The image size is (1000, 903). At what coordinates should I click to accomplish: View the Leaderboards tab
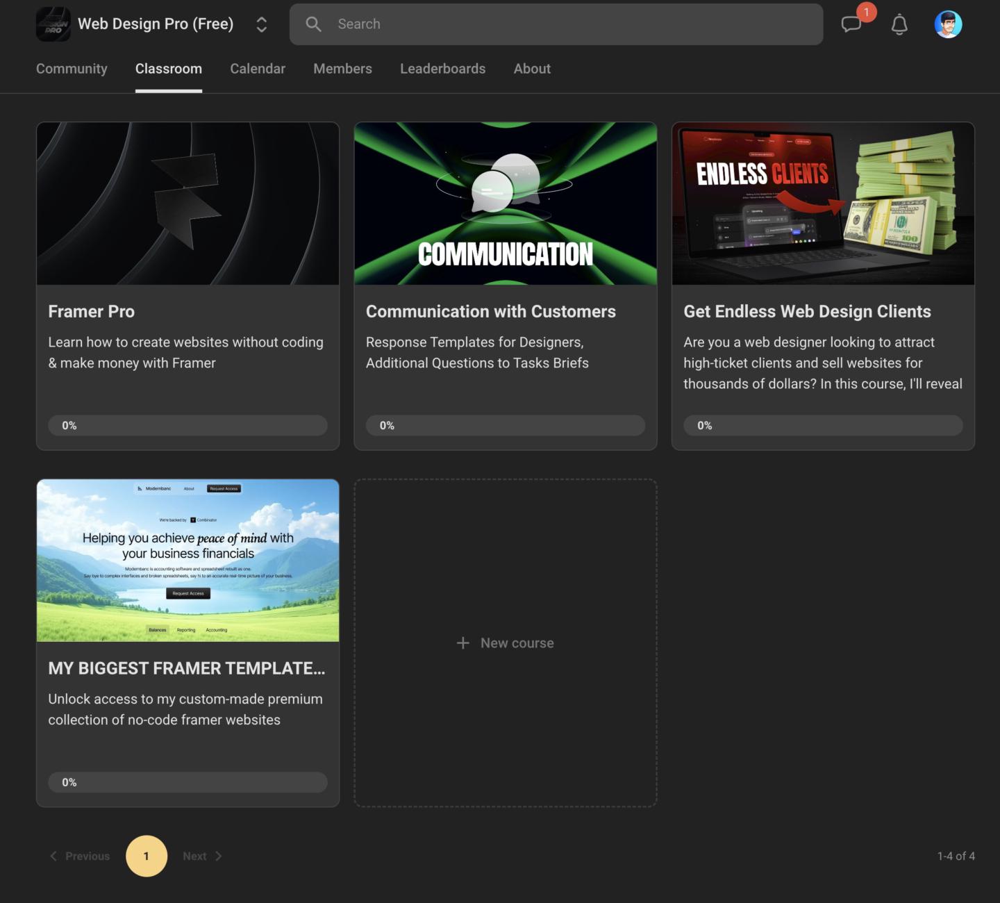tap(442, 69)
